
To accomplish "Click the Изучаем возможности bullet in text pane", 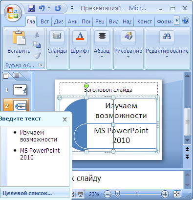I will tap(39, 136).
